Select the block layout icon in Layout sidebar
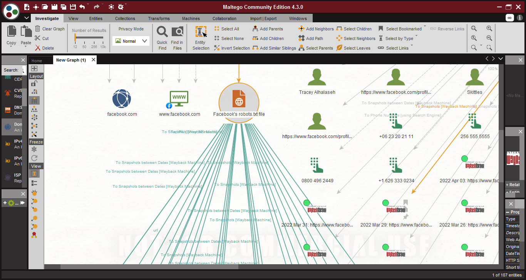This screenshot has width=526, height=280. tap(34, 100)
